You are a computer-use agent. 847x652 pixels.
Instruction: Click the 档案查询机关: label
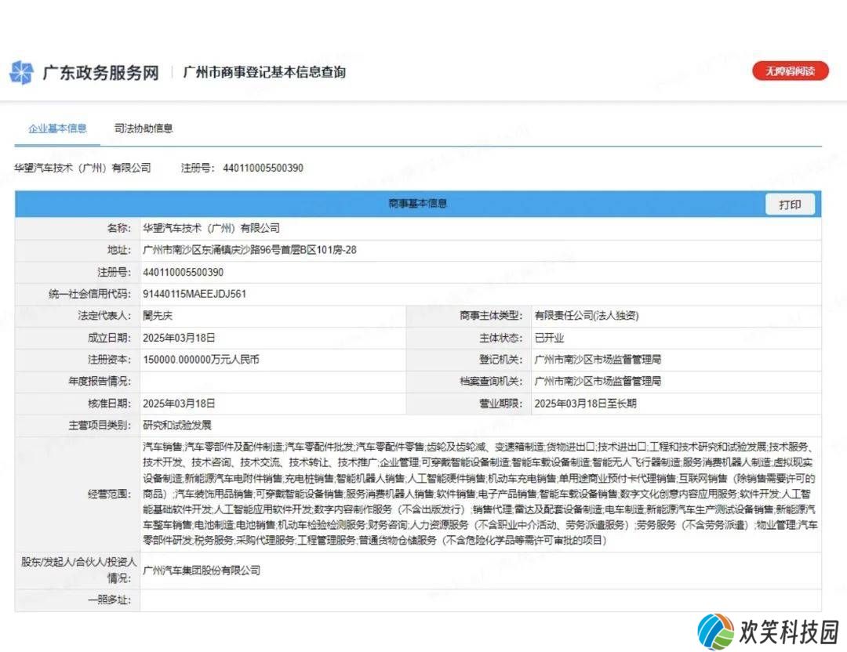click(491, 382)
